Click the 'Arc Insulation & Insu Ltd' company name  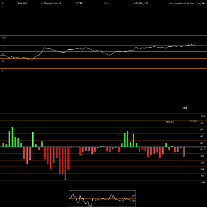pyautogui.click(x=185, y=3)
